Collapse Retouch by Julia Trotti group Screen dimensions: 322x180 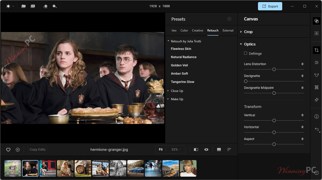[168, 41]
